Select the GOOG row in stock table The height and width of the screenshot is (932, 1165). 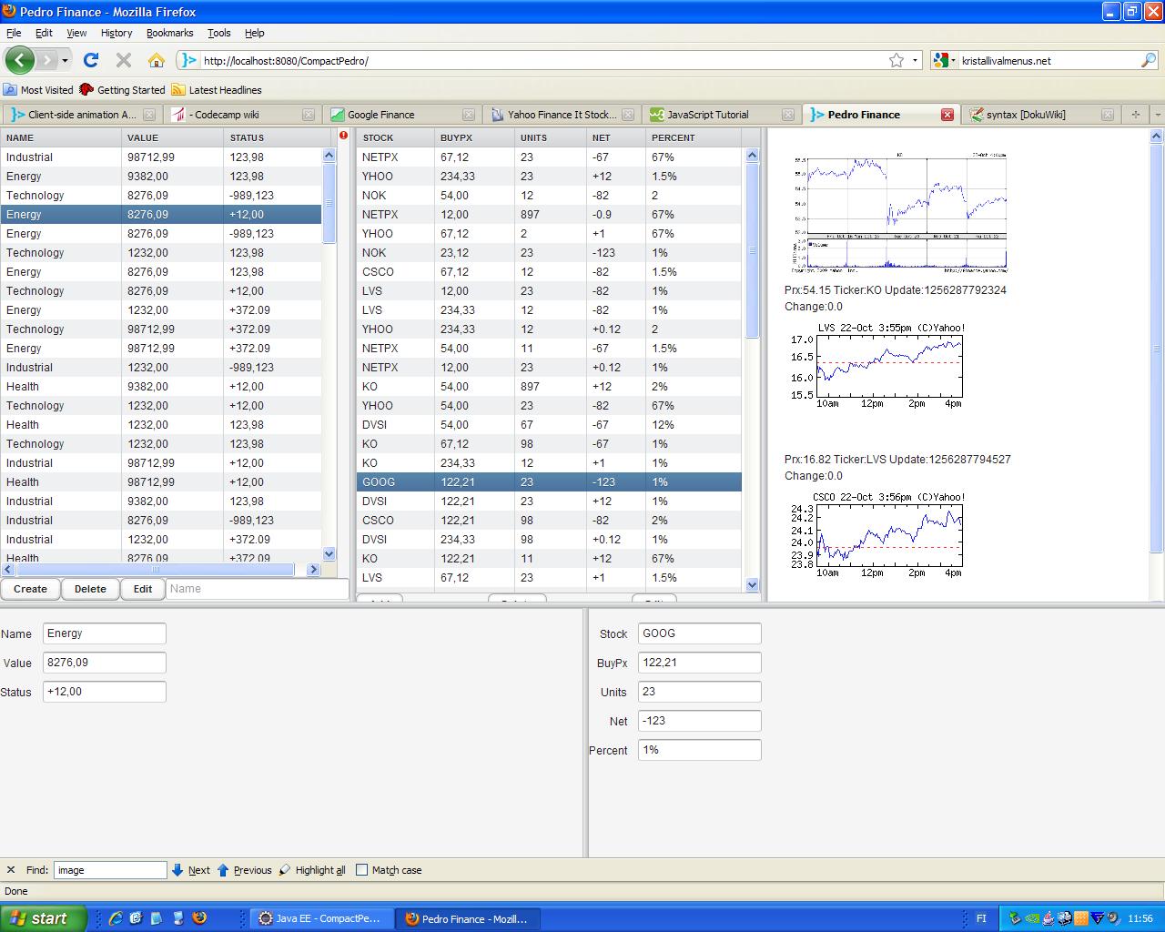549,482
